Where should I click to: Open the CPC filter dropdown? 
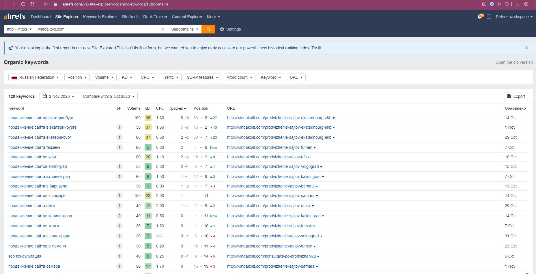tap(147, 77)
